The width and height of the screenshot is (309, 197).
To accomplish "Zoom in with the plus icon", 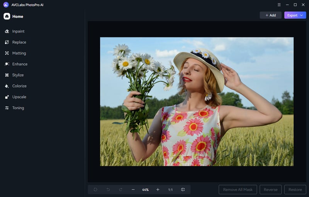I will pos(158,190).
